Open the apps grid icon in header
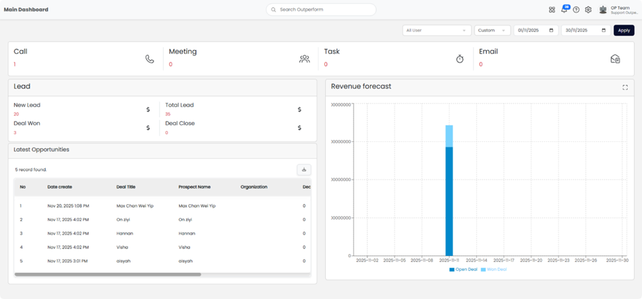 click(x=552, y=10)
